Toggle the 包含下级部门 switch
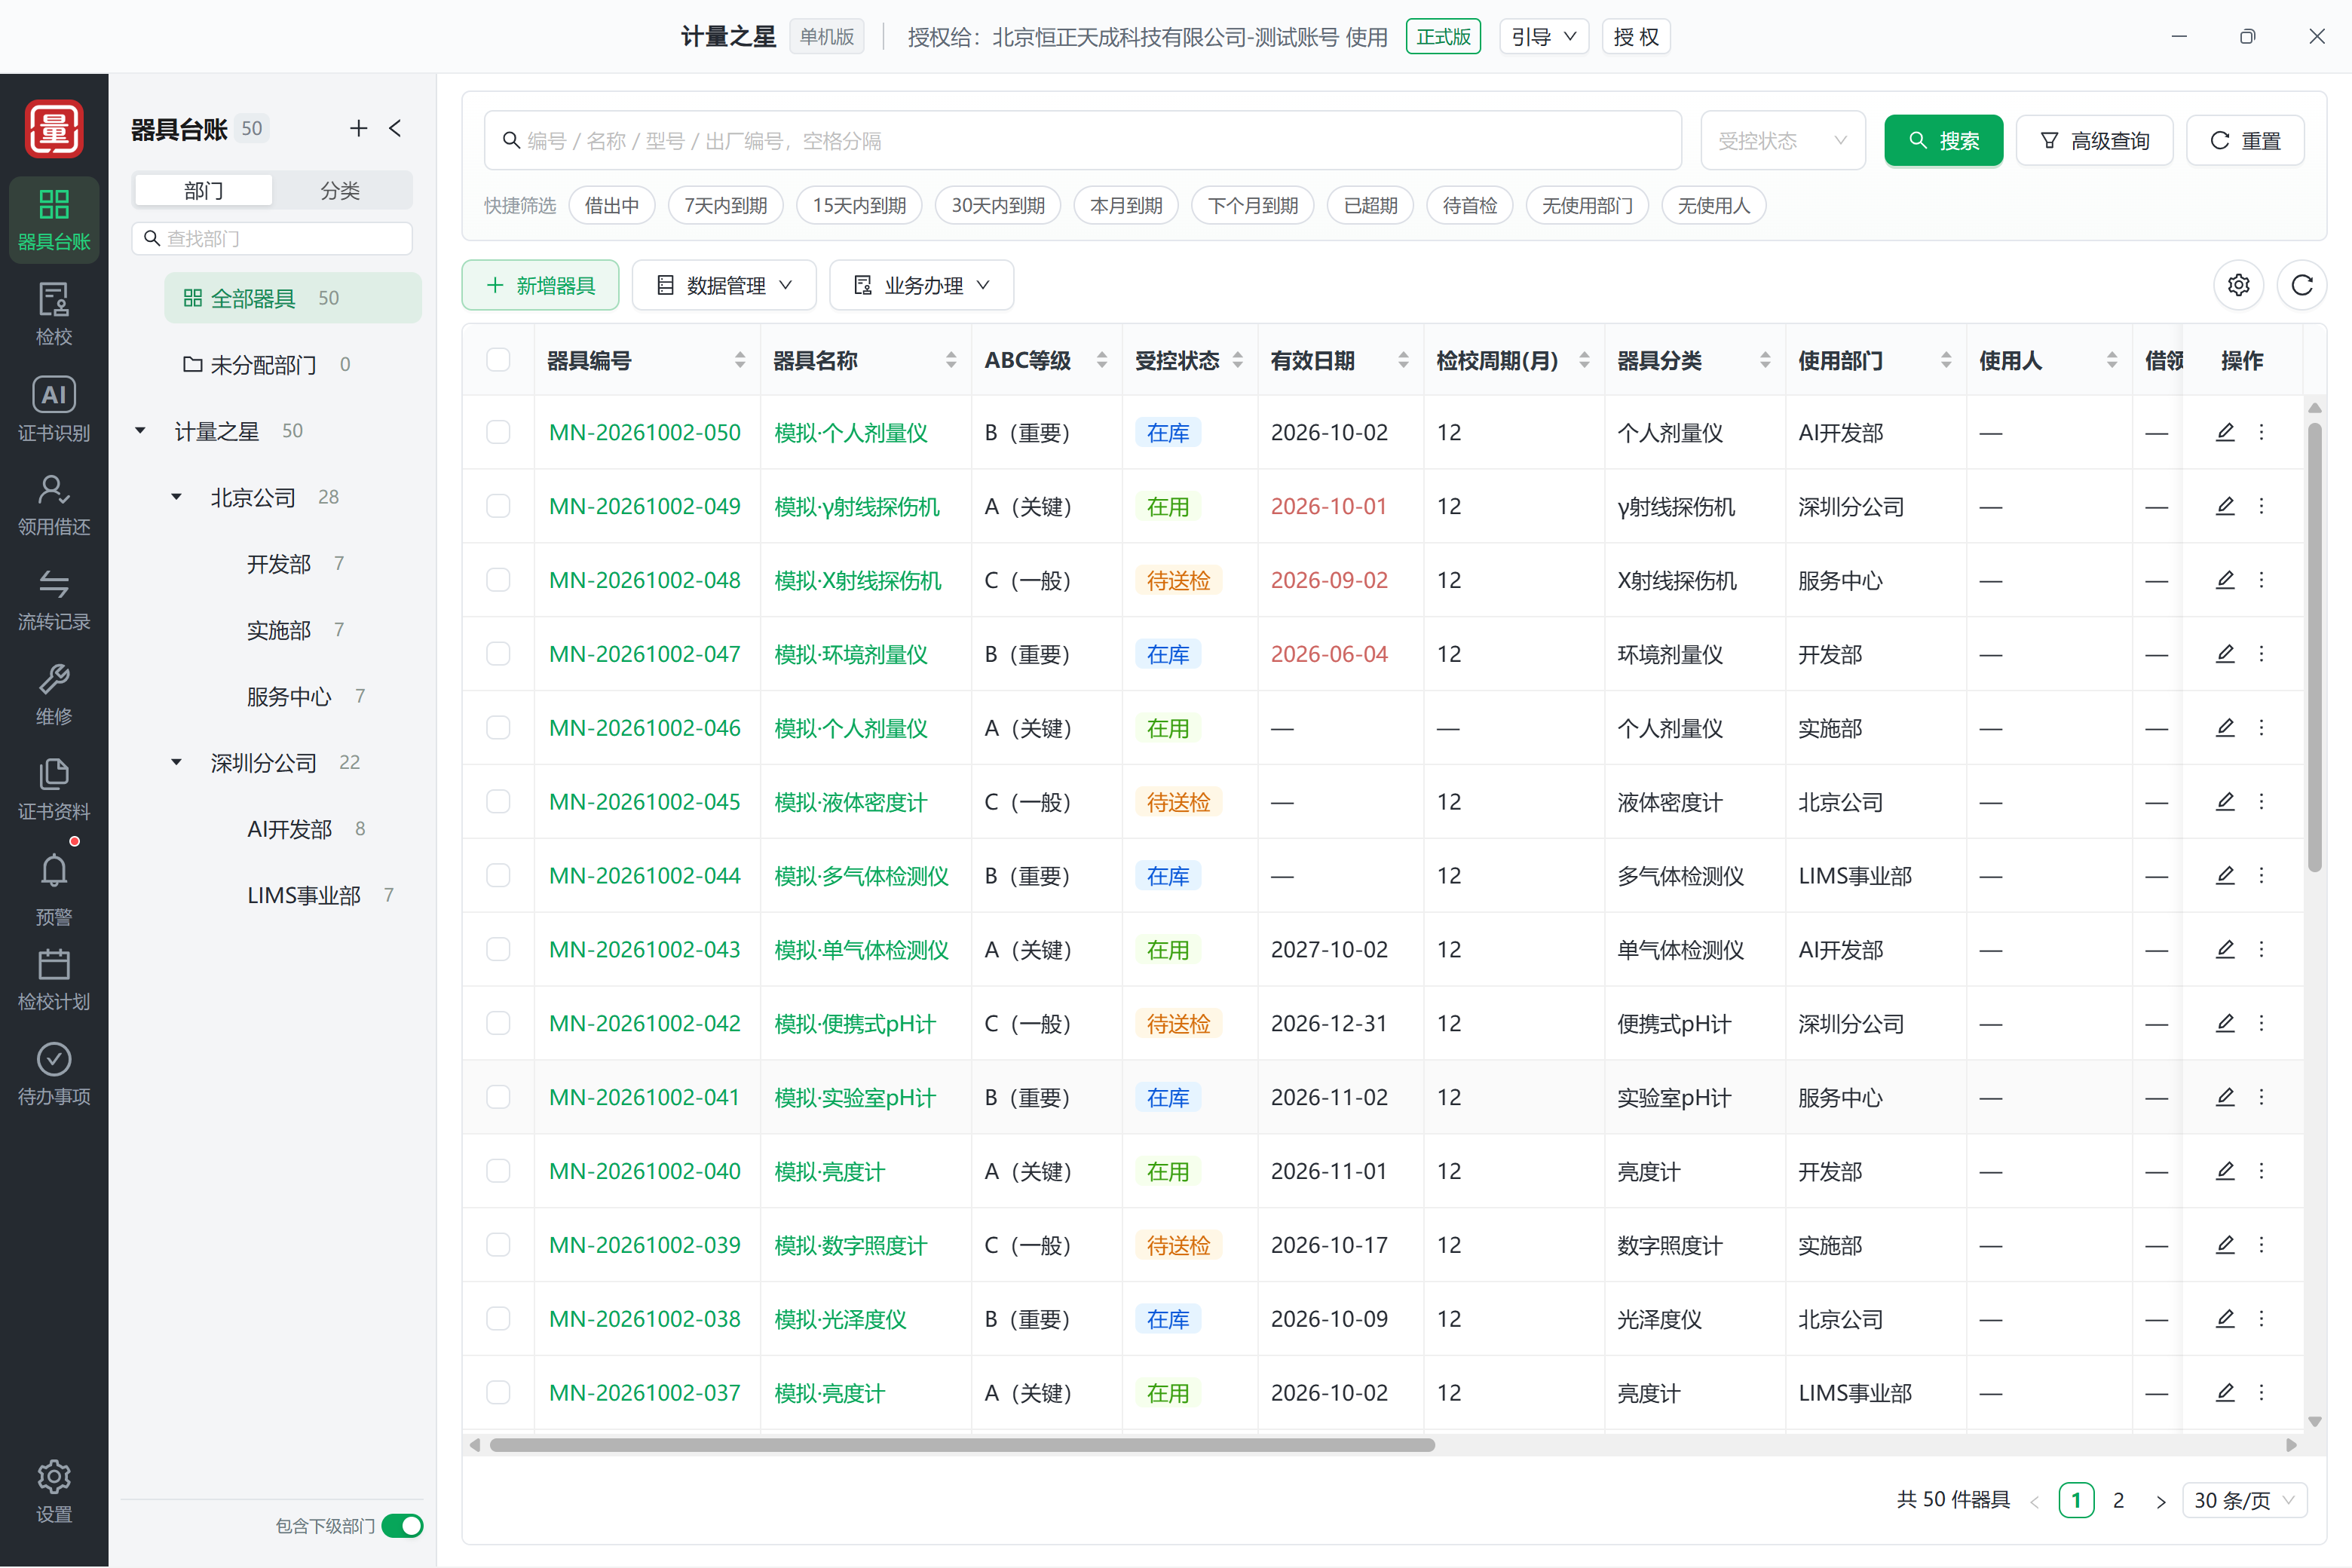 tap(403, 1525)
